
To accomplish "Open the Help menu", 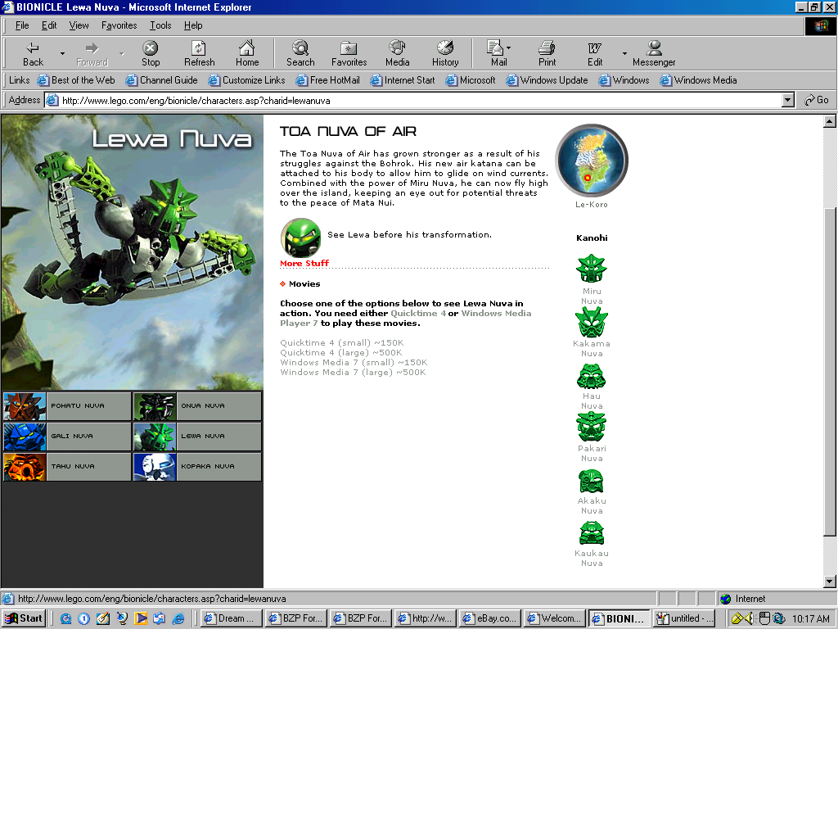I will (x=193, y=25).
